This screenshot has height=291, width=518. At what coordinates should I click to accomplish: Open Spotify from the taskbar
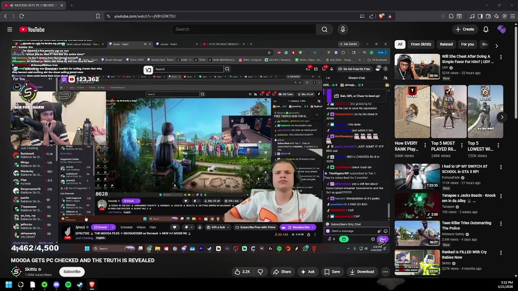coord(68,285)
